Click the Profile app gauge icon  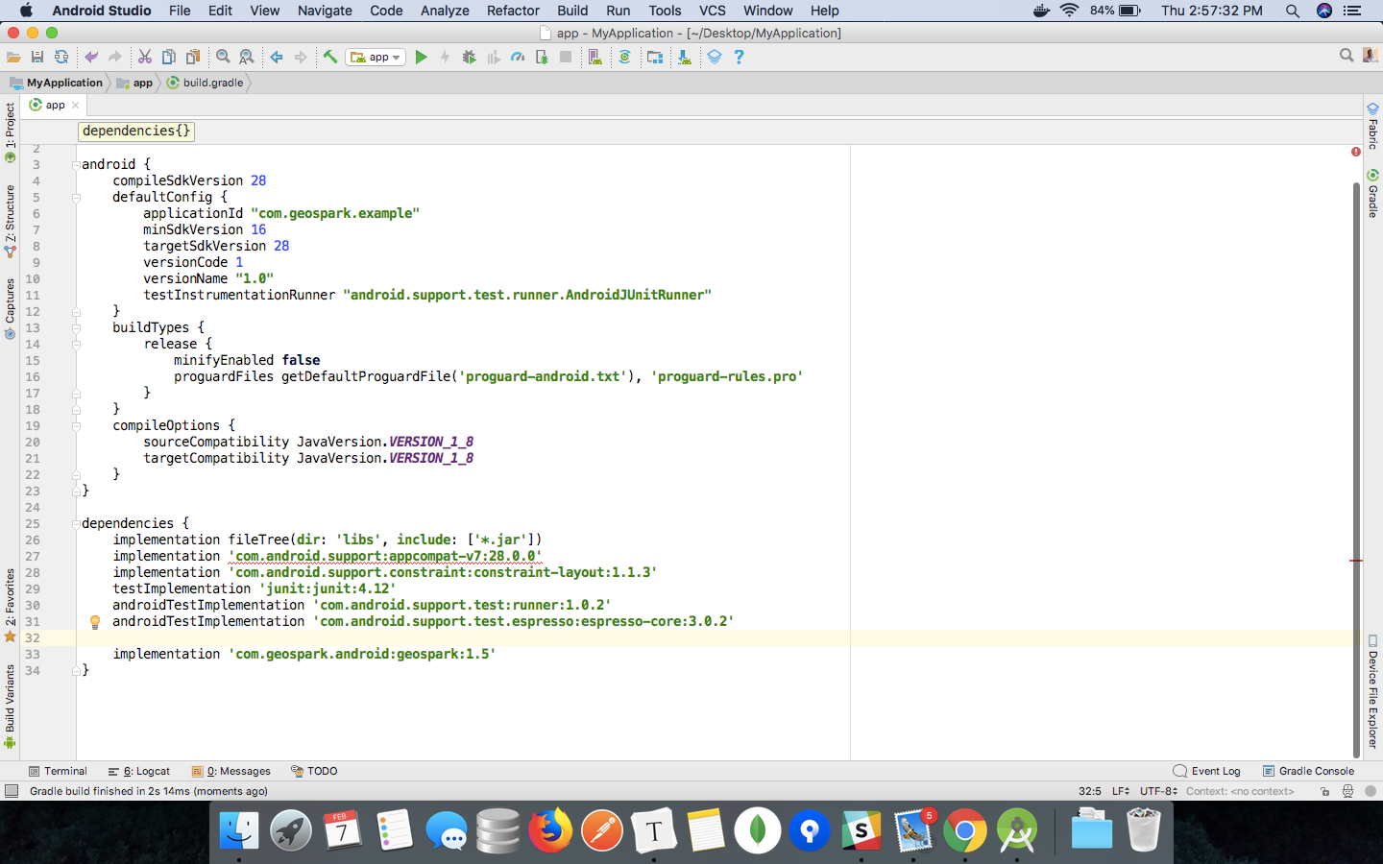tap(518, 58)
